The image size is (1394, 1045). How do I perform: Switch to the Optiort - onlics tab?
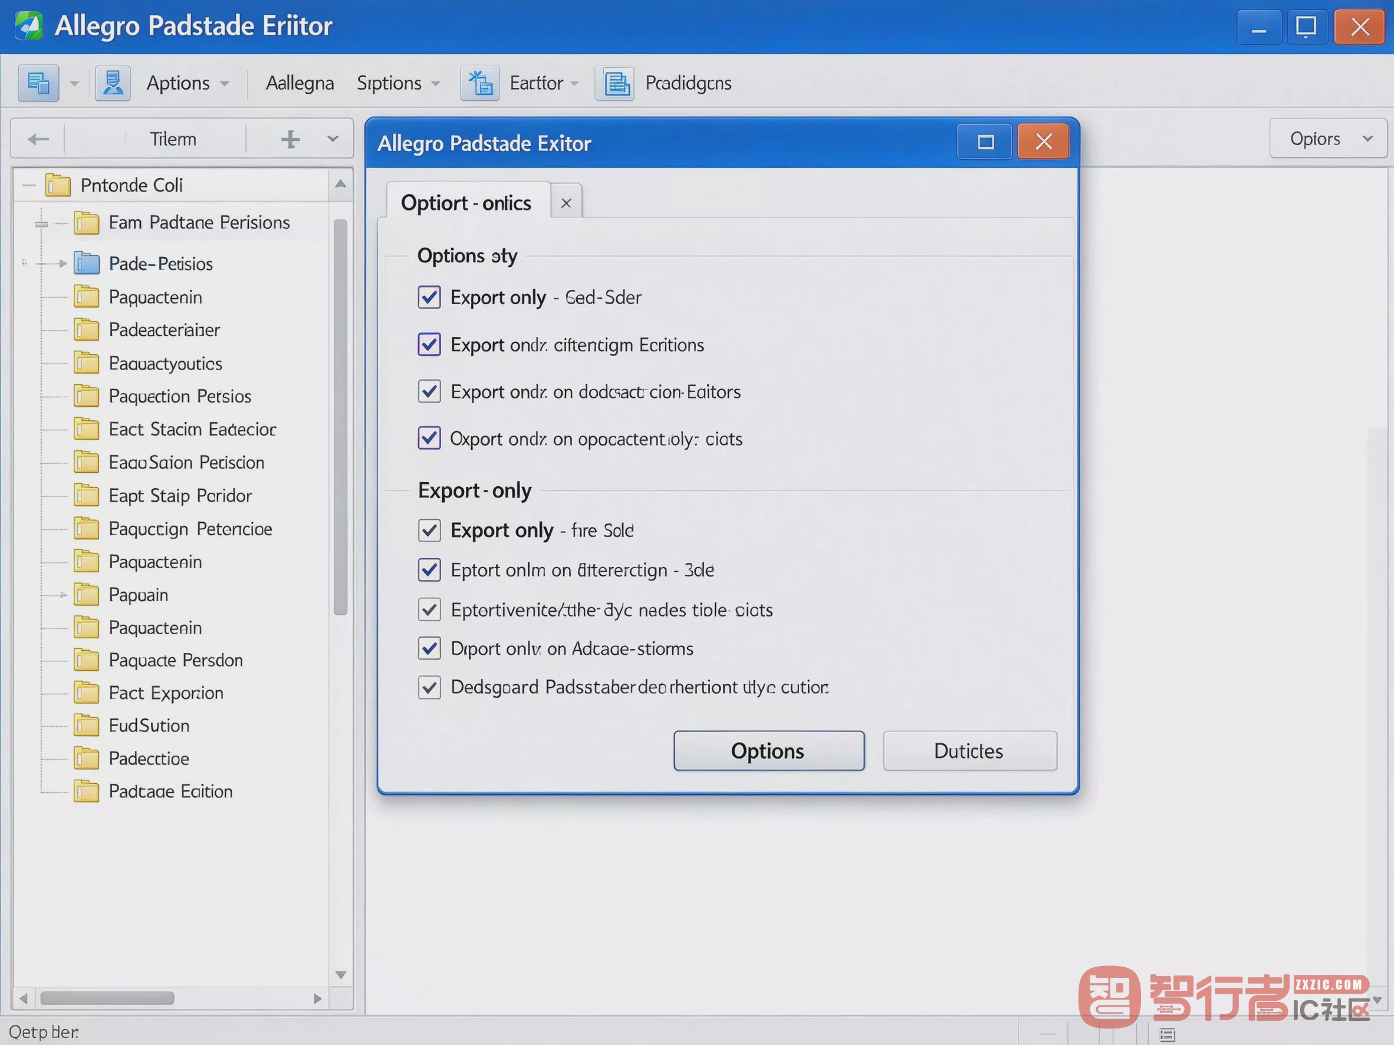[x=466, y=203]
